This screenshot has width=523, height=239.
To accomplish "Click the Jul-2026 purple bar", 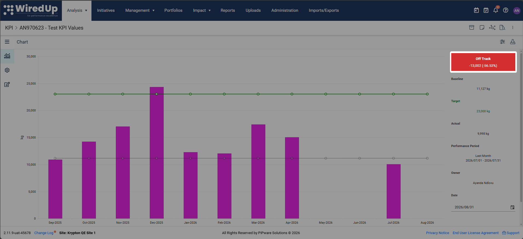I will click(393, 191).
